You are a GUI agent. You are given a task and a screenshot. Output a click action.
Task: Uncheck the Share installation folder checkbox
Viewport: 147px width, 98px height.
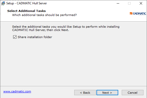click(x=15, y=37)
